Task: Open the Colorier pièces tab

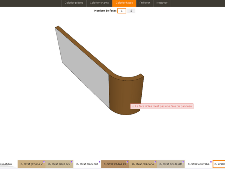Action: (74, 3)
